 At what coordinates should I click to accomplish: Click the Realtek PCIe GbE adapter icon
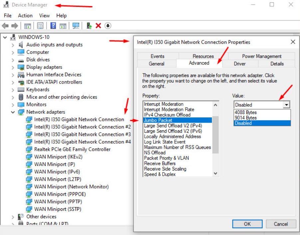pyautogui.click(x=29, y=149)
